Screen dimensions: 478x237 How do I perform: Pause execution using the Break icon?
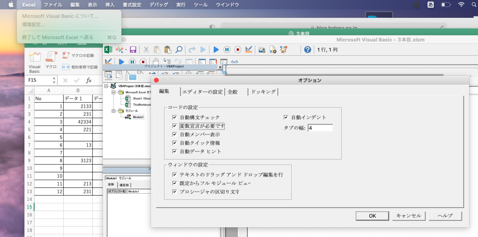(227, 50)
